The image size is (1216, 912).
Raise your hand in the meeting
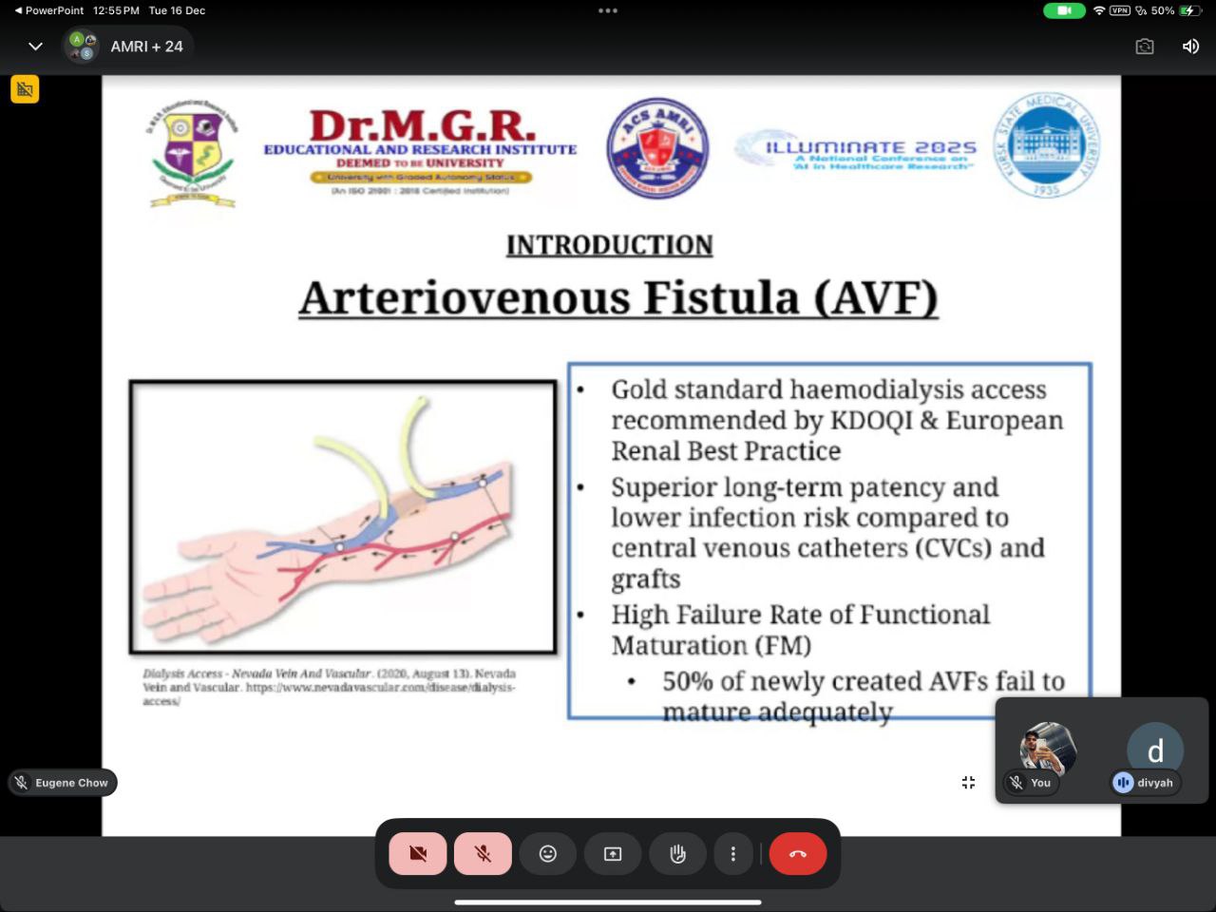tap(677, 853)
